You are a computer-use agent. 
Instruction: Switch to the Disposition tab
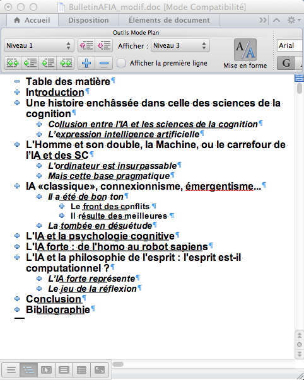click(x=88, y=20)
